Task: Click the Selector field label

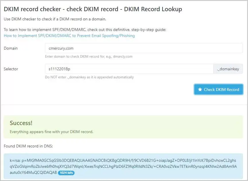Action: [11, 69]
